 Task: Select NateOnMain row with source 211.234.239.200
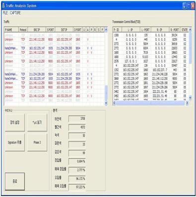tap(54, 74)
